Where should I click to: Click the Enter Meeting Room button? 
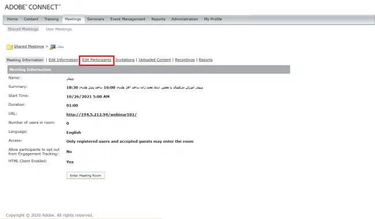pyautogui.click(x=85, y=176)
